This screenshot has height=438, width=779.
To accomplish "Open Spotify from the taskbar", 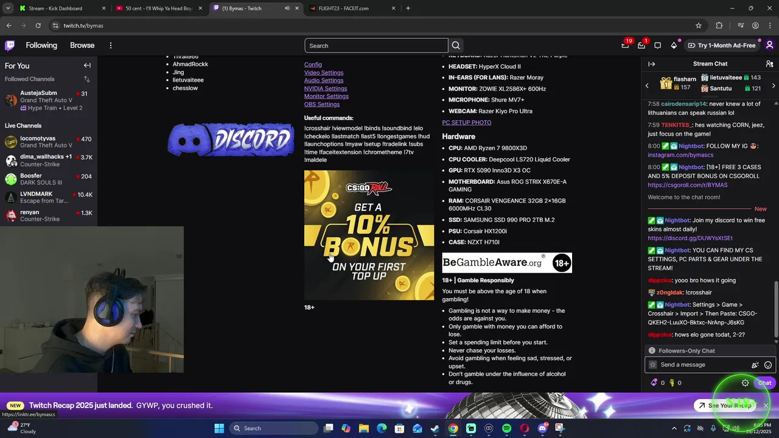I will click(506, 428).
